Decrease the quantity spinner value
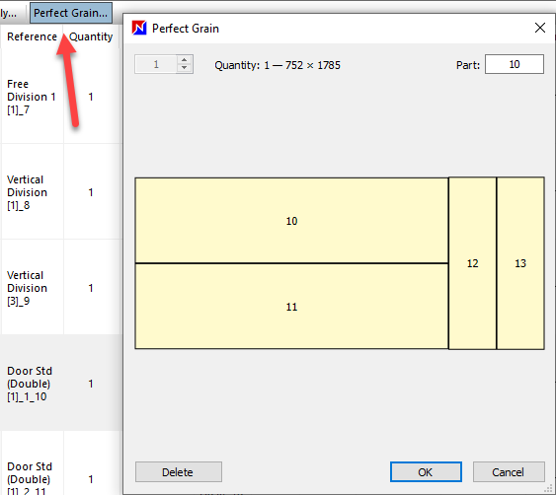 [x=184, y=68]
